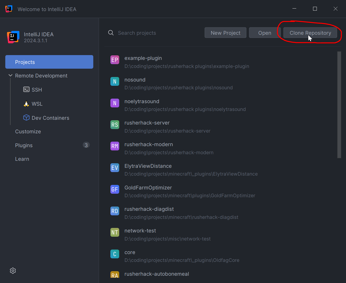Open the rusherhack-diagdist project
346x283 pixels.
pos(149,209)
